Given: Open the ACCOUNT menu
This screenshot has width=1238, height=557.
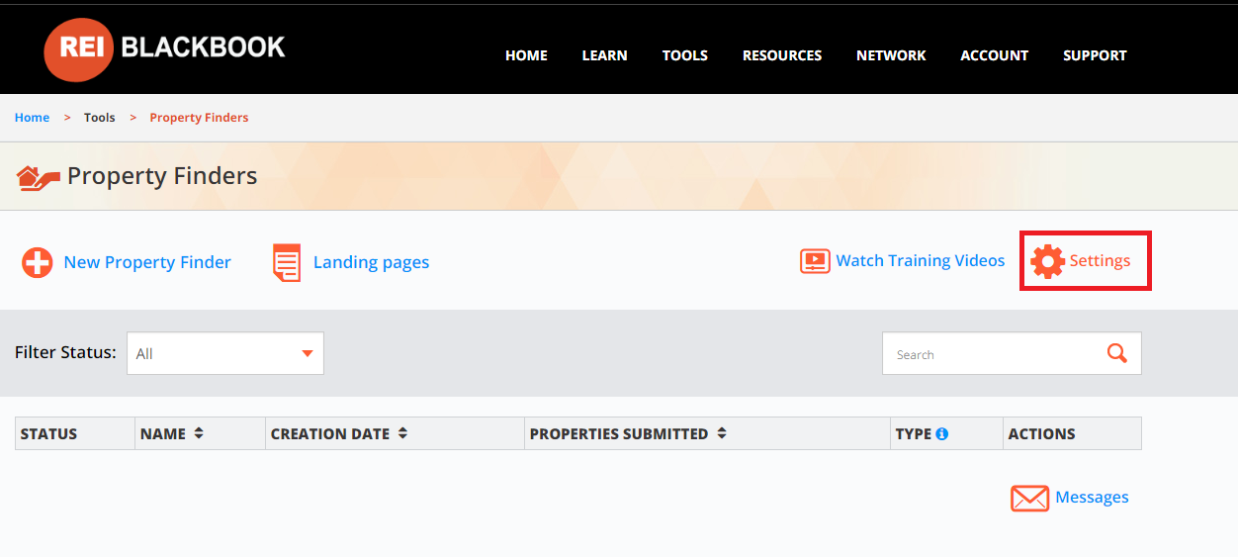Looking at the screenshot, I should [x=995, y=55].
